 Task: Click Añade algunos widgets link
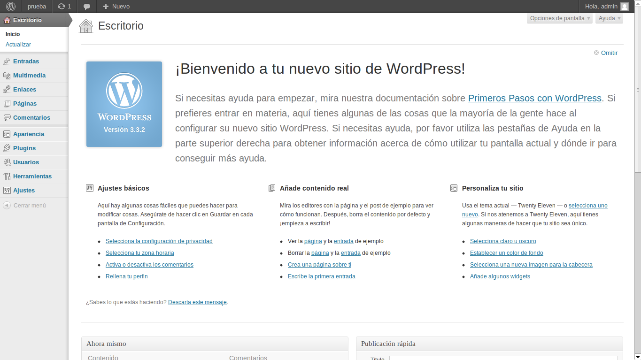[x=500, y=276]
